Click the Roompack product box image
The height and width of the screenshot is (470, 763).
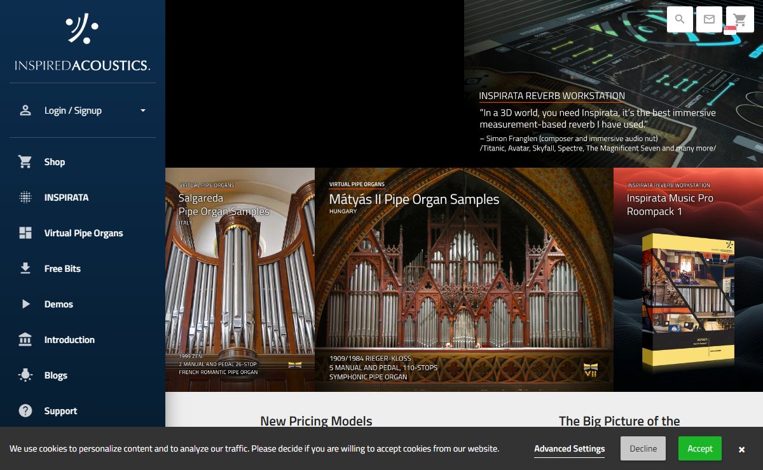688,304
